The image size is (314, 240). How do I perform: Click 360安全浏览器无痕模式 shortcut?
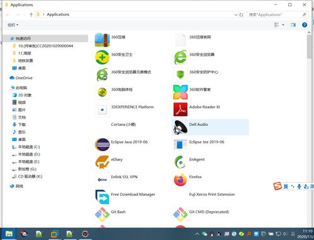point(102,74)
